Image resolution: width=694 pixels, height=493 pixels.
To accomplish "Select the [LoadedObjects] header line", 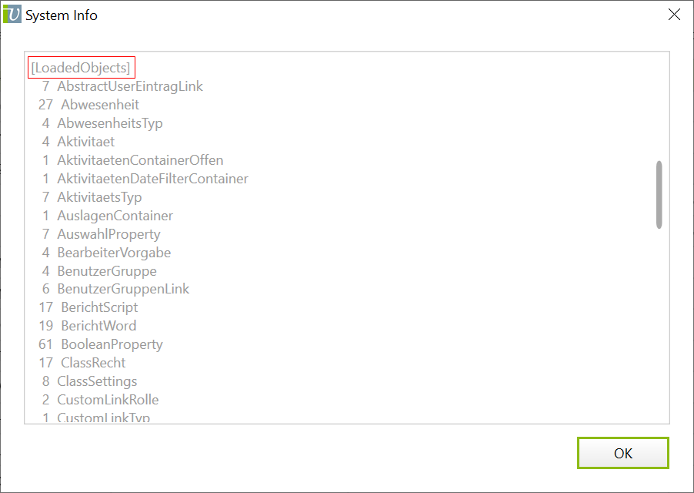I will [81, 68].
